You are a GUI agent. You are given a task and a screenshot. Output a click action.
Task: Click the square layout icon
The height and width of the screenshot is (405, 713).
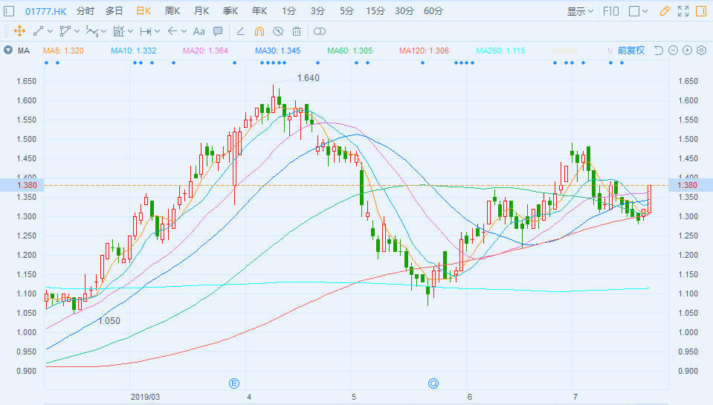[x=634, y=11]
